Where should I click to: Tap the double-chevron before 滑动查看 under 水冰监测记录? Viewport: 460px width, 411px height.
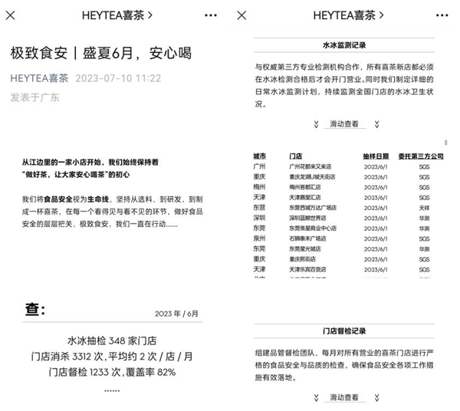tap(316, 124)
